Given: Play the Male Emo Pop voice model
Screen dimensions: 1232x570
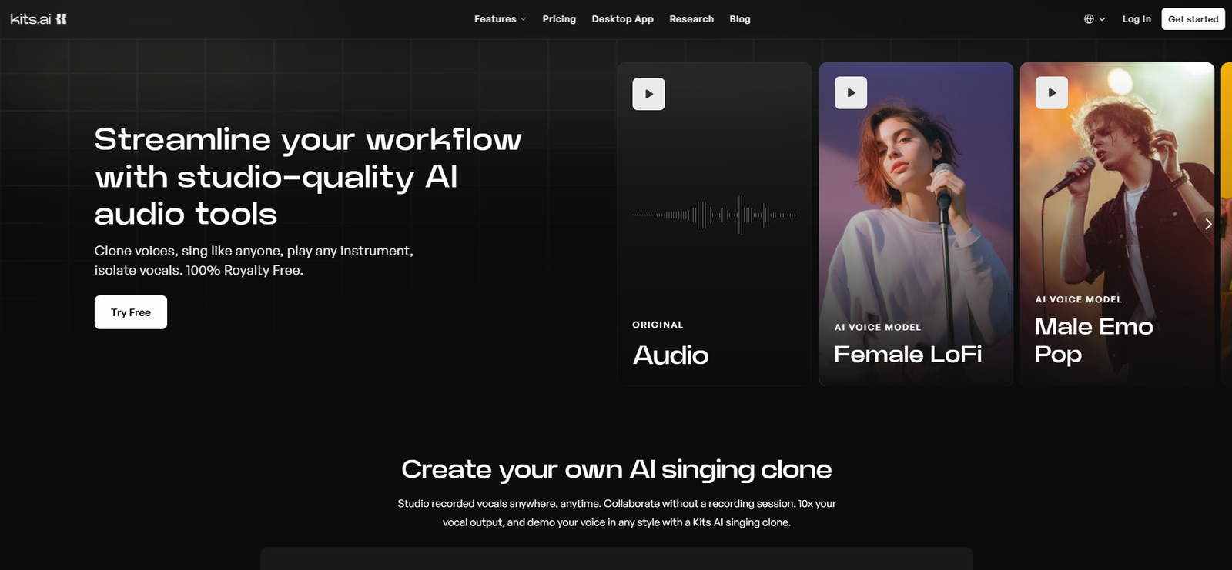Looking at the screenshot, I should [x=1051, y=93].
